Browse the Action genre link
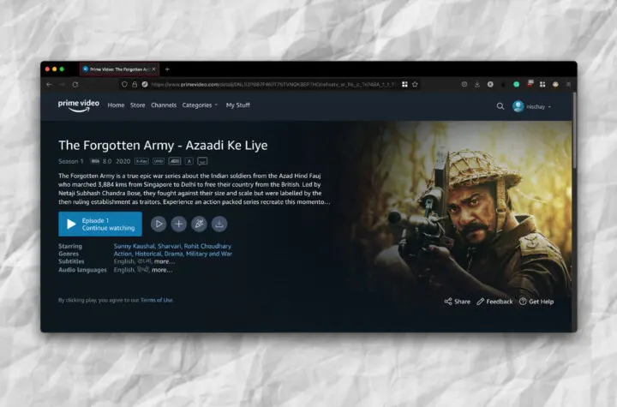 123,254
